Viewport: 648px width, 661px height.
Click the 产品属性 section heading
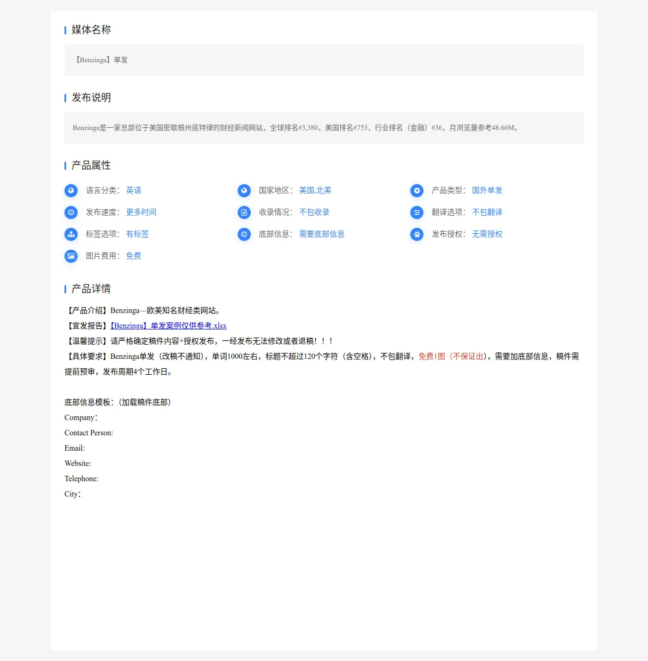click(x=91, y=165)
